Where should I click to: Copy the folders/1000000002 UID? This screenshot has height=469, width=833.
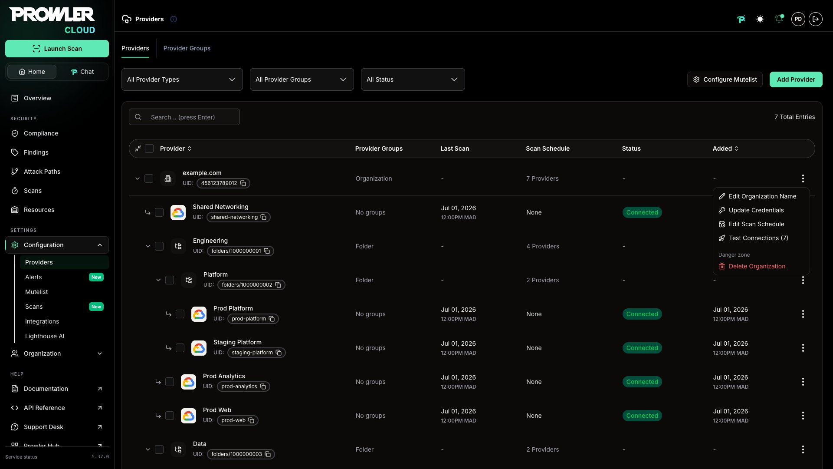click(x=278, y=285)
